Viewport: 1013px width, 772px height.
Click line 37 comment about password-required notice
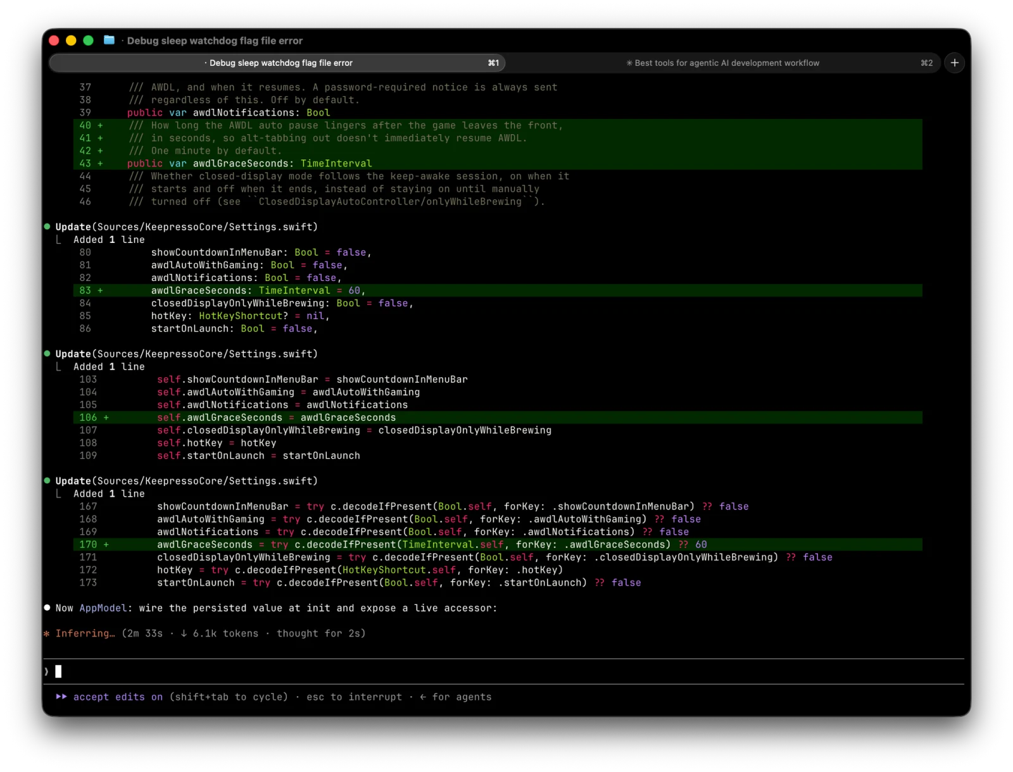click(343, 87)
